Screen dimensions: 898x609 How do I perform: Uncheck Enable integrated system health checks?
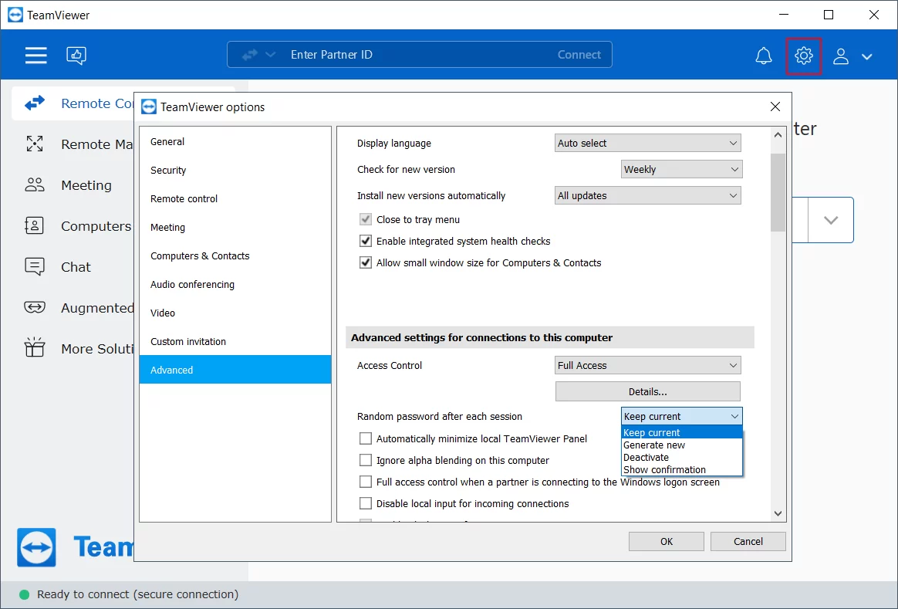366,241
